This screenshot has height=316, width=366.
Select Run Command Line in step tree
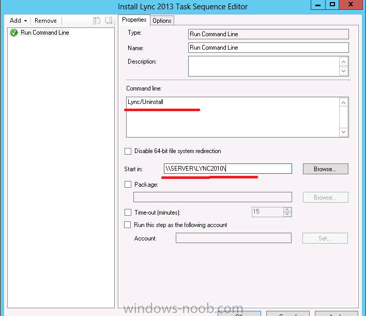tap(44, 33)
